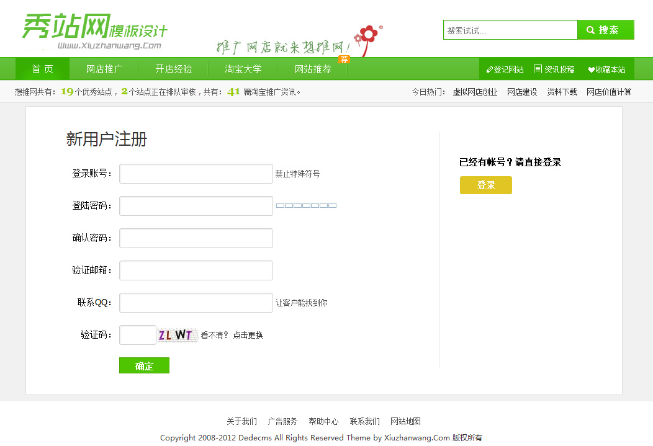Go to 开店经验 in navigation
Screen dimensions: 653x446
tap(173, 69)
